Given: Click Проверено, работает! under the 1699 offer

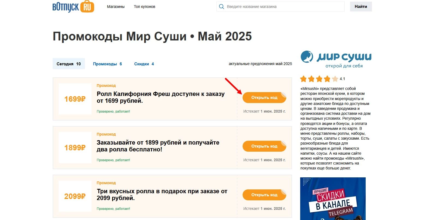Looking at the screenshot, I should [x=113, y=112].
